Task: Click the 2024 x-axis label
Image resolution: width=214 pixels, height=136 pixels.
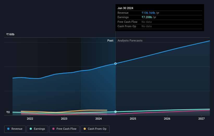Action: point(99,119)
